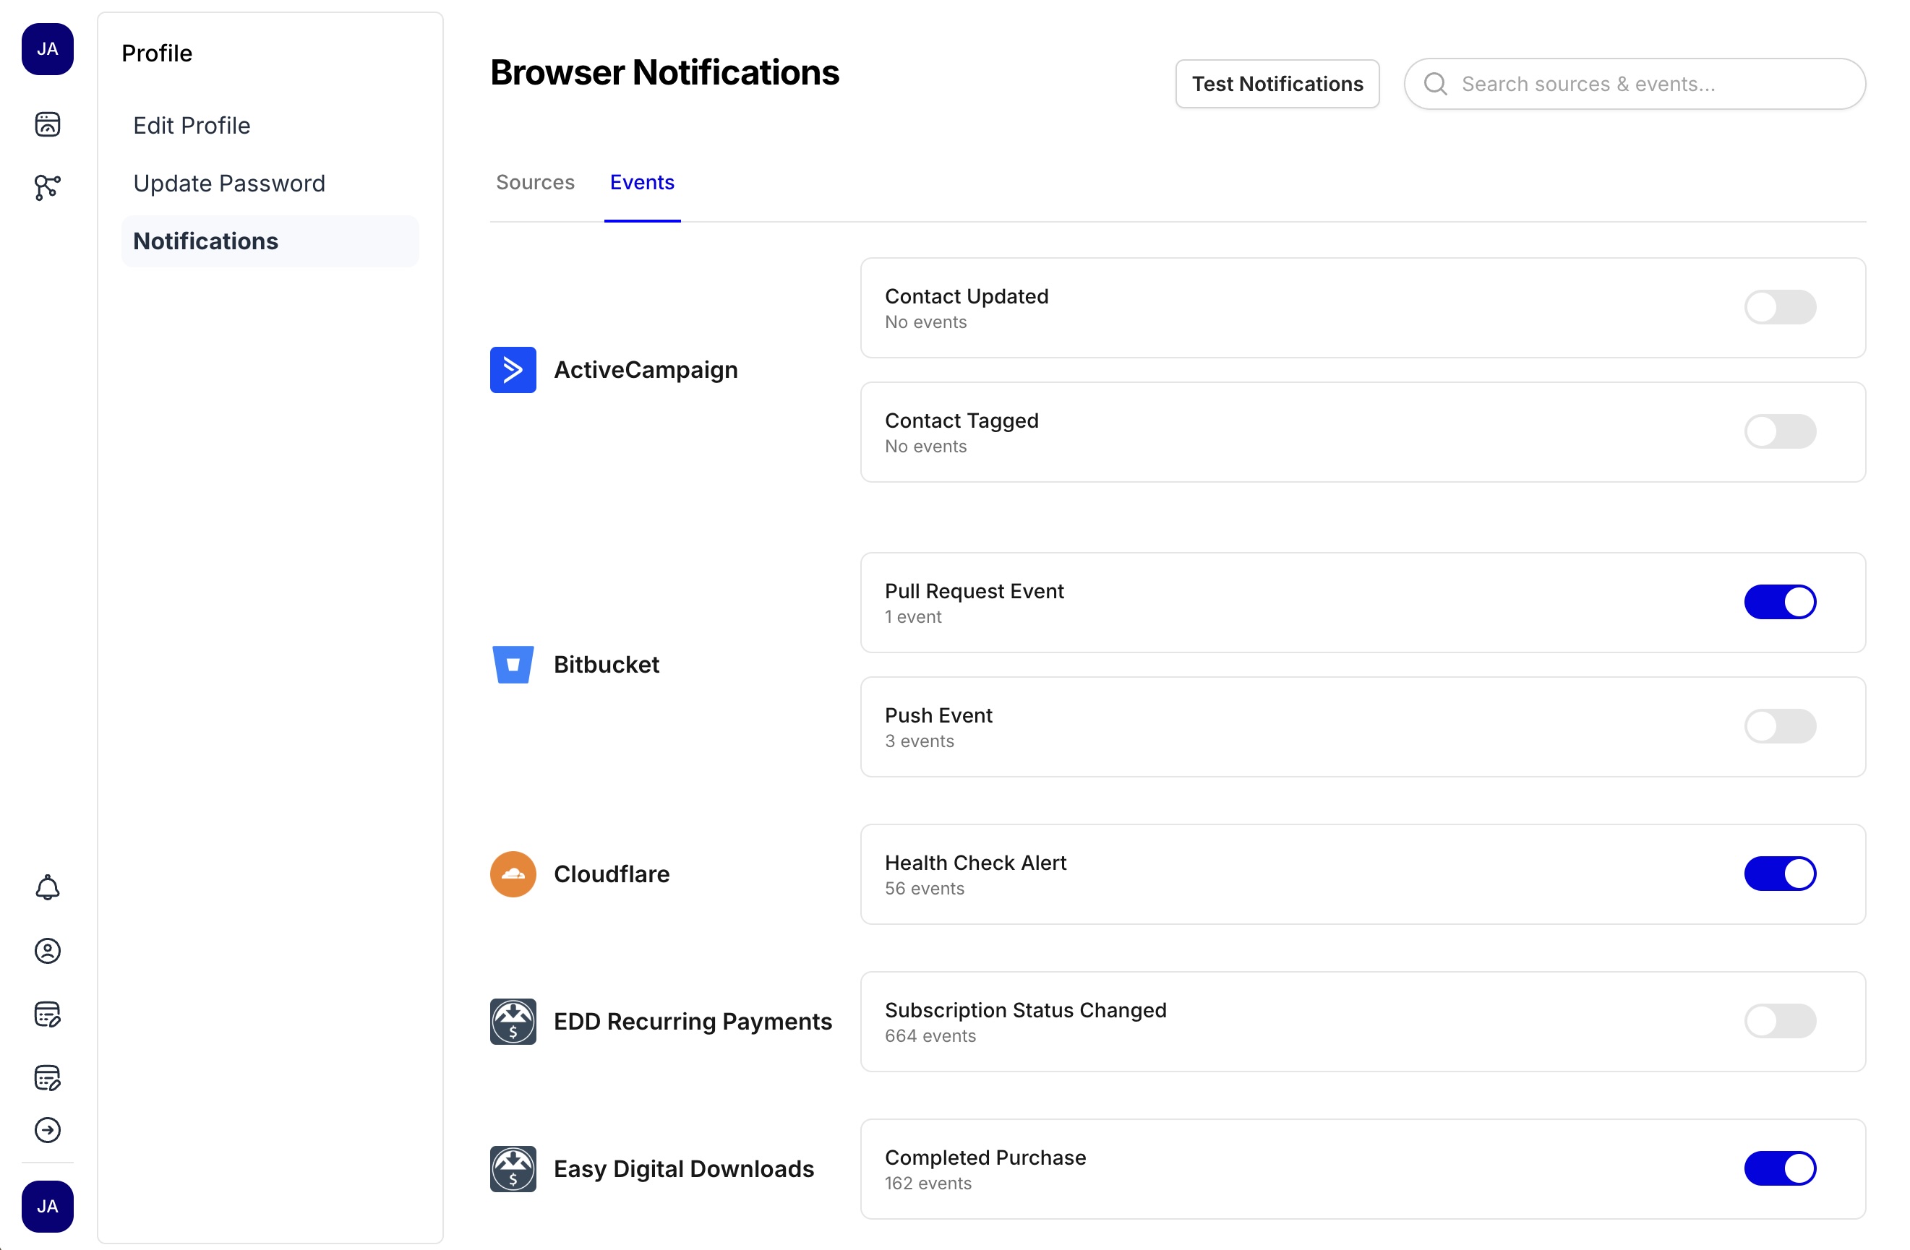Select the ActiveCampaign source icon
The height and width of the screenshot is (1250, 1910).
coord(513,369)
